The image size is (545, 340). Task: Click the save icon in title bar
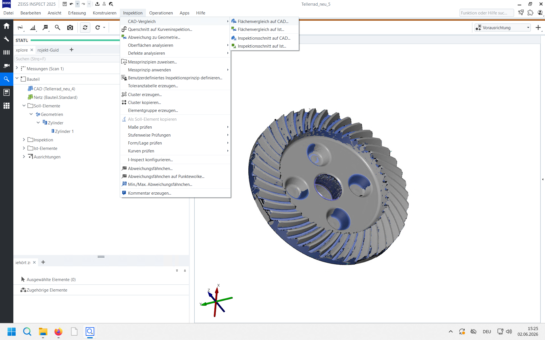[x=65, y=4]
